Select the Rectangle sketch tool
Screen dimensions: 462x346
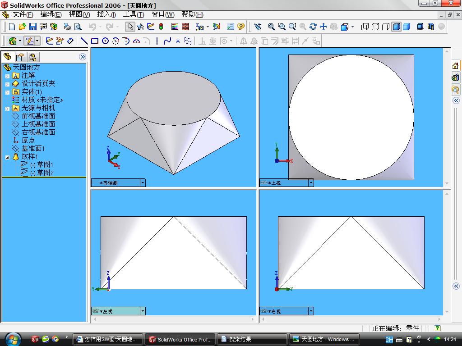pos(95,41)
